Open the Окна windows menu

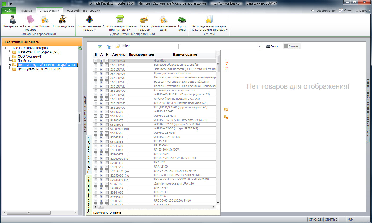347,11
